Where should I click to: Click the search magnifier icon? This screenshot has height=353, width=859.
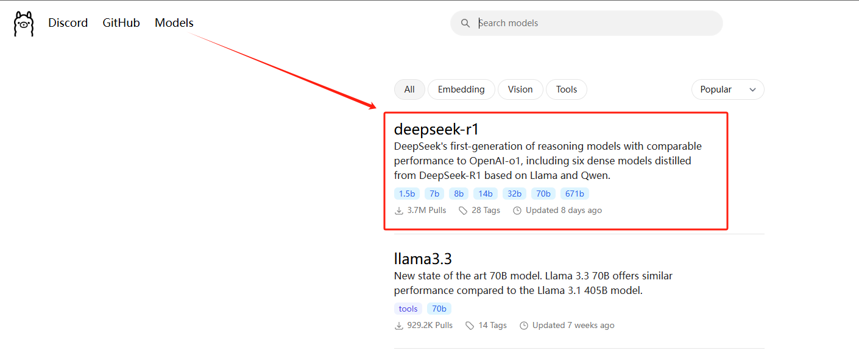click(465, 23)
